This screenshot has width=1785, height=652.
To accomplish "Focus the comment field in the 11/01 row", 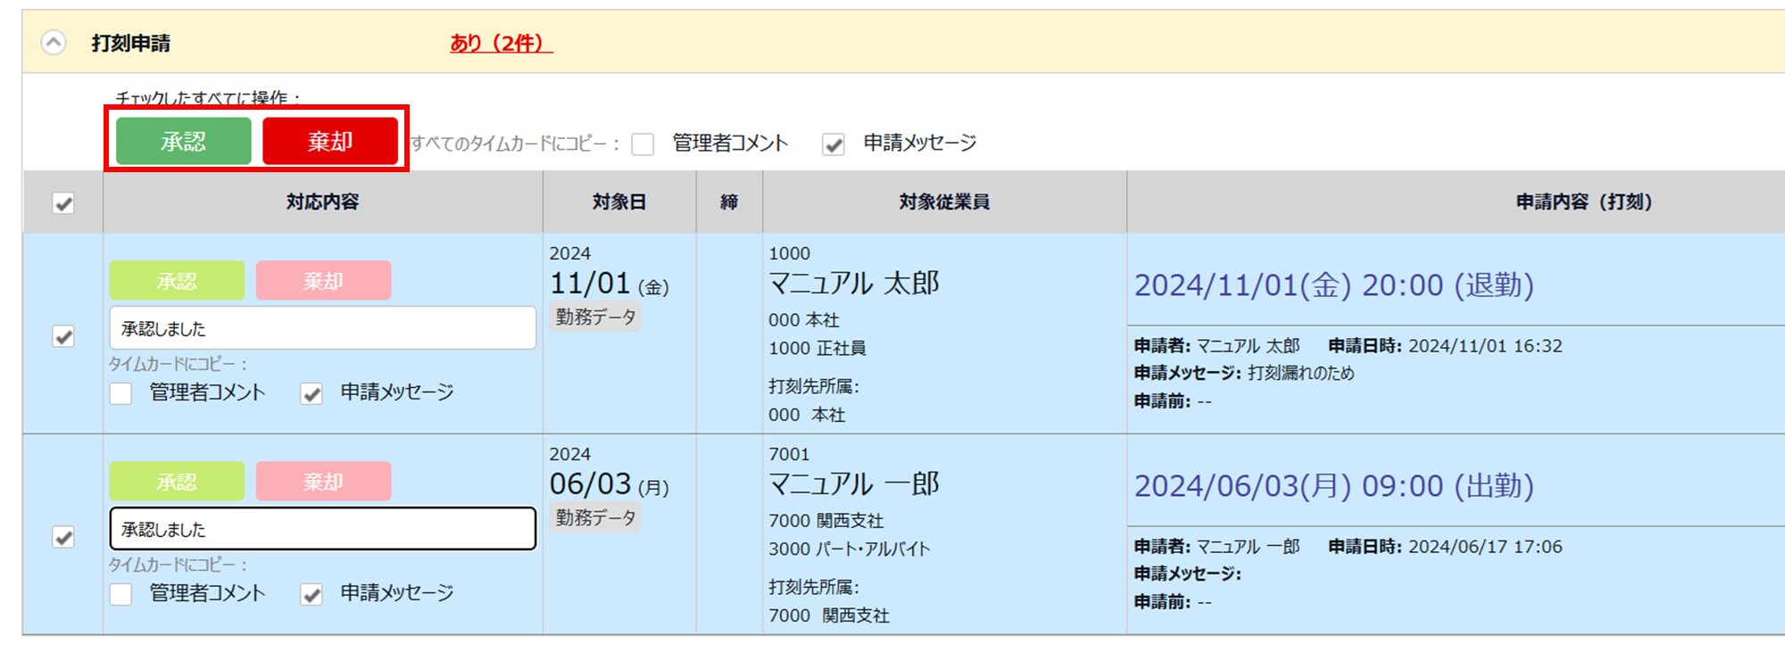I will point(323,328).
